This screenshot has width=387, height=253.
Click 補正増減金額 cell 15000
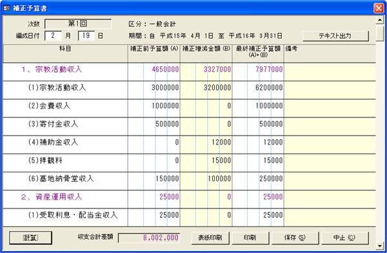(x=206, y=163)
